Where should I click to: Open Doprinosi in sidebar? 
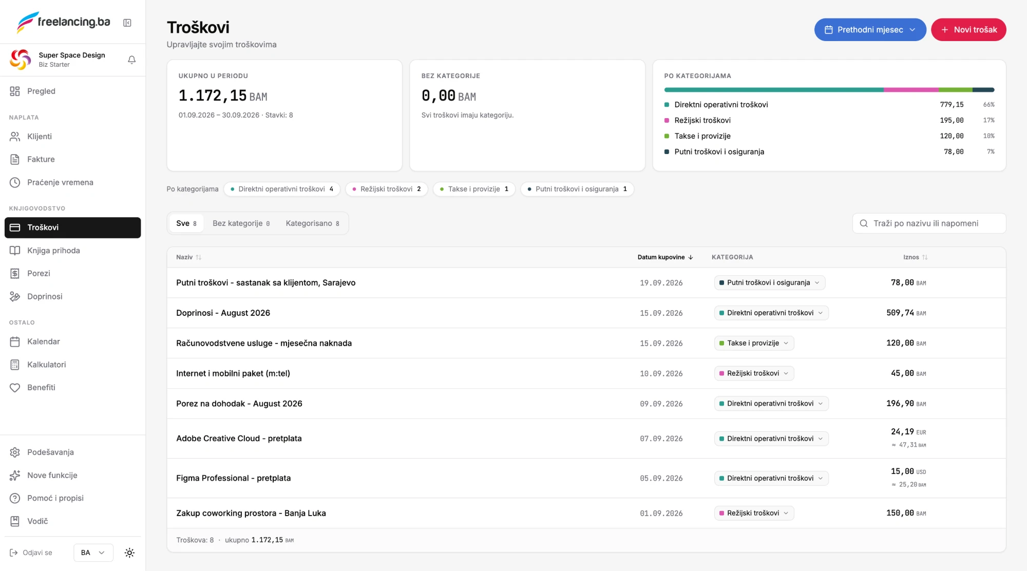tap(73, 296)
